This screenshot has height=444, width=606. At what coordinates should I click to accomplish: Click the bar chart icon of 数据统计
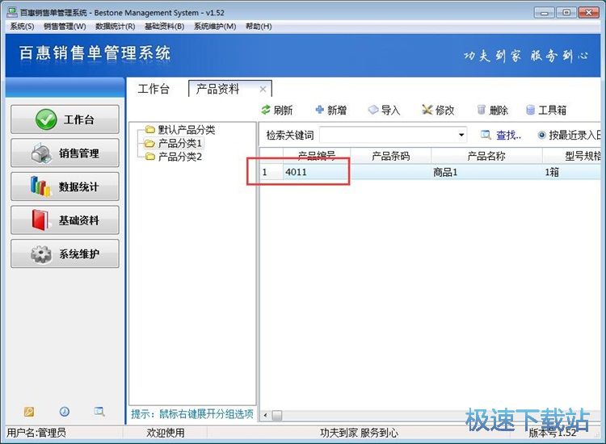coord(40,186)
